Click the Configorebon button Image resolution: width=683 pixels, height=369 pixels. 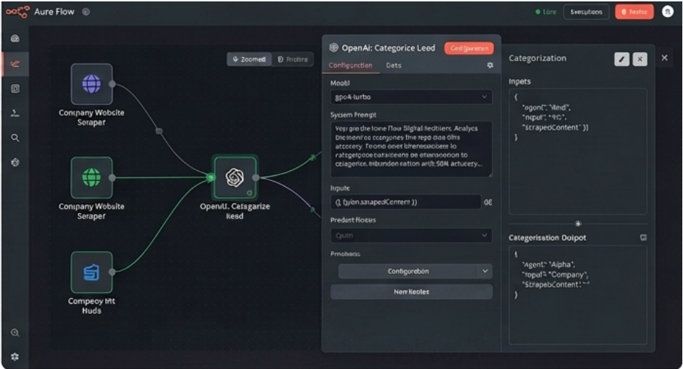(408, 271)
